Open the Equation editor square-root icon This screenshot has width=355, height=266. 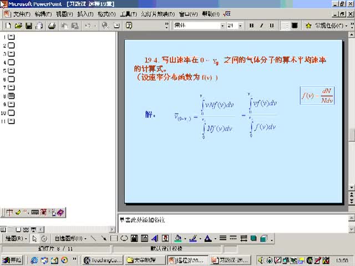pyautogui.click(x=227, y=14)
